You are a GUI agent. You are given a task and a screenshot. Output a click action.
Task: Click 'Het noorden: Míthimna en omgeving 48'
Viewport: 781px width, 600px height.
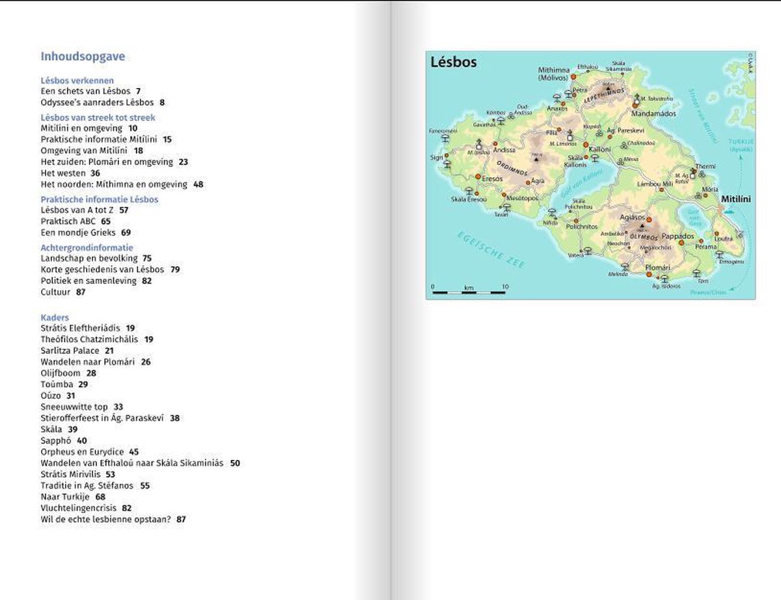(x=122, y=184)
